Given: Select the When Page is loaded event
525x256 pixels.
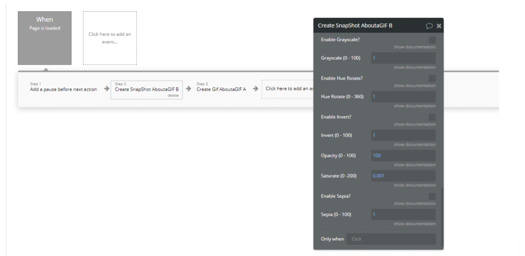Looking at the screenshot, I should pos(45,38).
